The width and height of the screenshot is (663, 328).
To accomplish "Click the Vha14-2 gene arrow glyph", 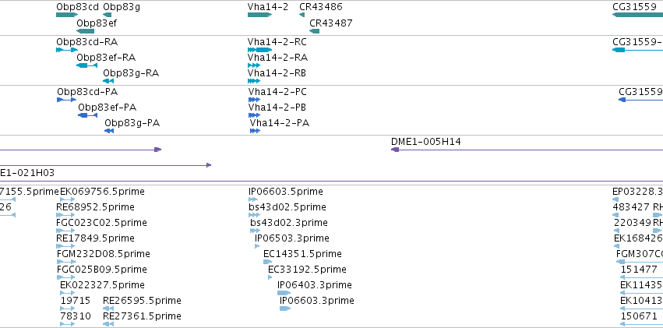I will tap(259, 16).
